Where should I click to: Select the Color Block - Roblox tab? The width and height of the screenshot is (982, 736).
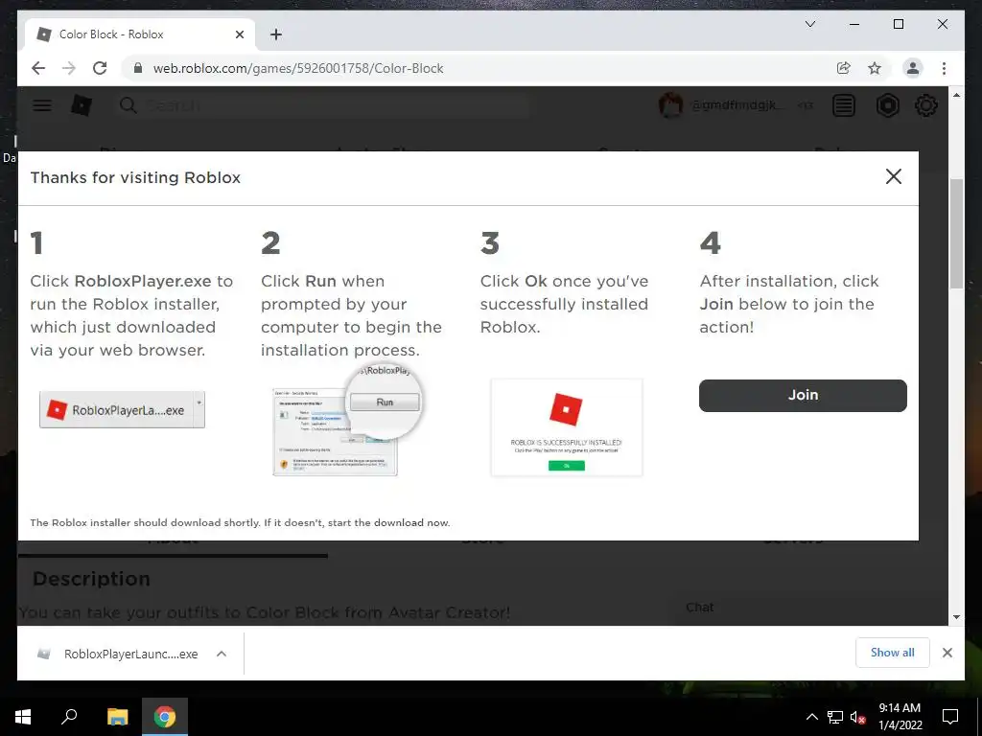pos(138,34)
